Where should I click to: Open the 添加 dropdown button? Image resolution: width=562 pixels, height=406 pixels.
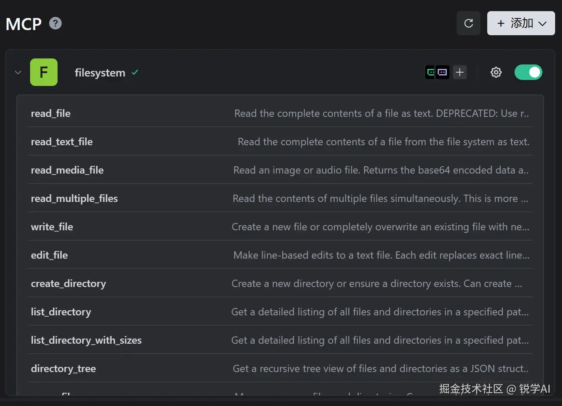click(521, 23)
